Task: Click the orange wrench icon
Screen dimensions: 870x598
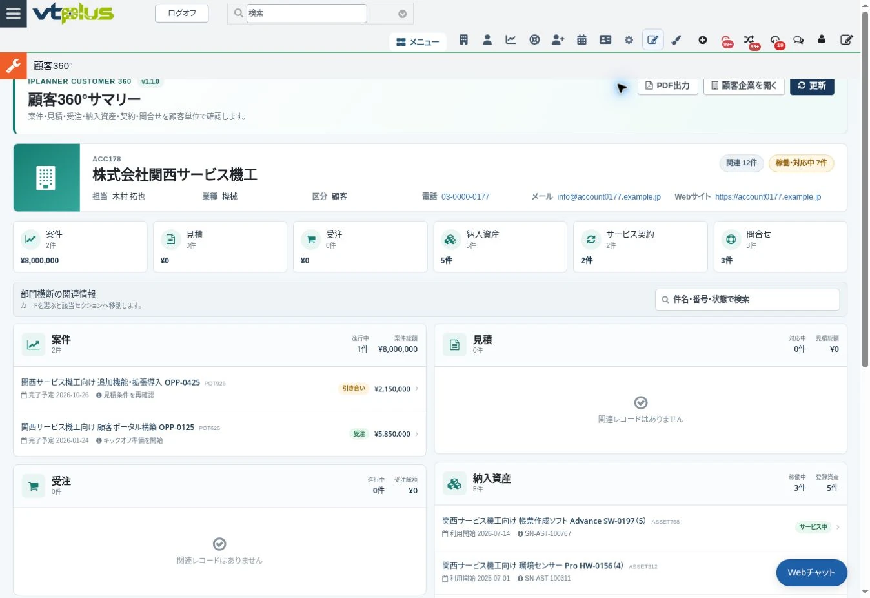Action: [x=13, y=65]
